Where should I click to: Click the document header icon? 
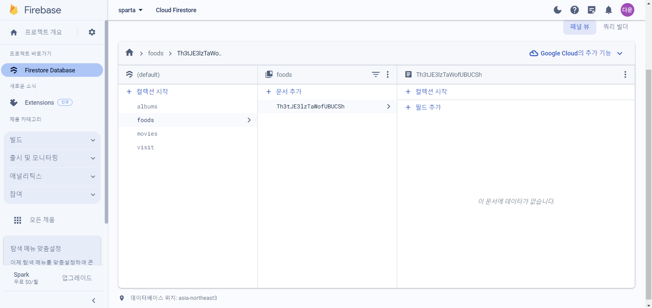(x=408, y=74)
